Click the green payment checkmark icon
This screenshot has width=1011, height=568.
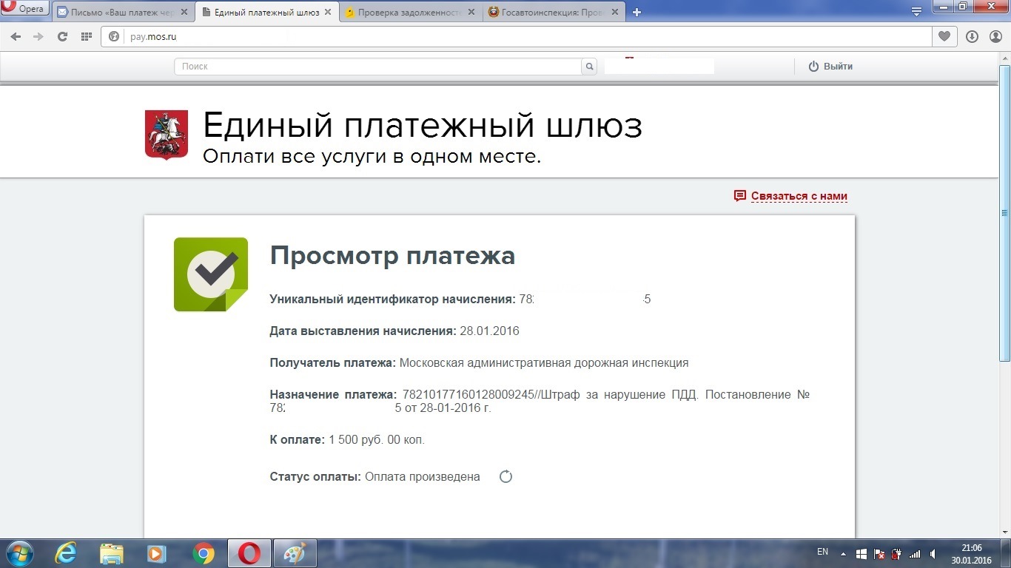coord(211,274)
